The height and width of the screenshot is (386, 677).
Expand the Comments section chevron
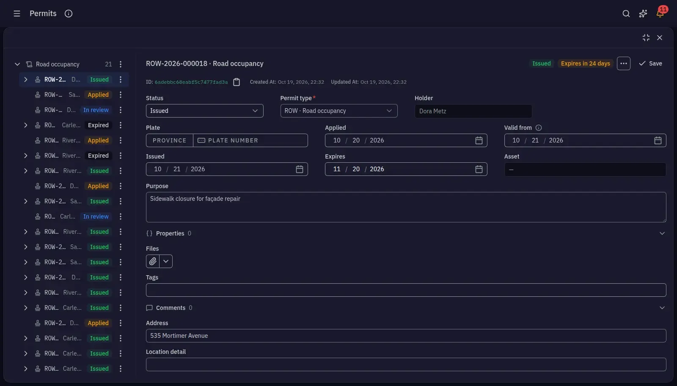click(662, 308)
